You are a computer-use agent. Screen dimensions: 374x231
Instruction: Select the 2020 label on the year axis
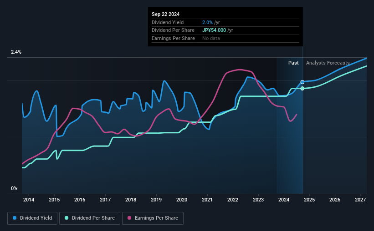(x=182, y=200)
